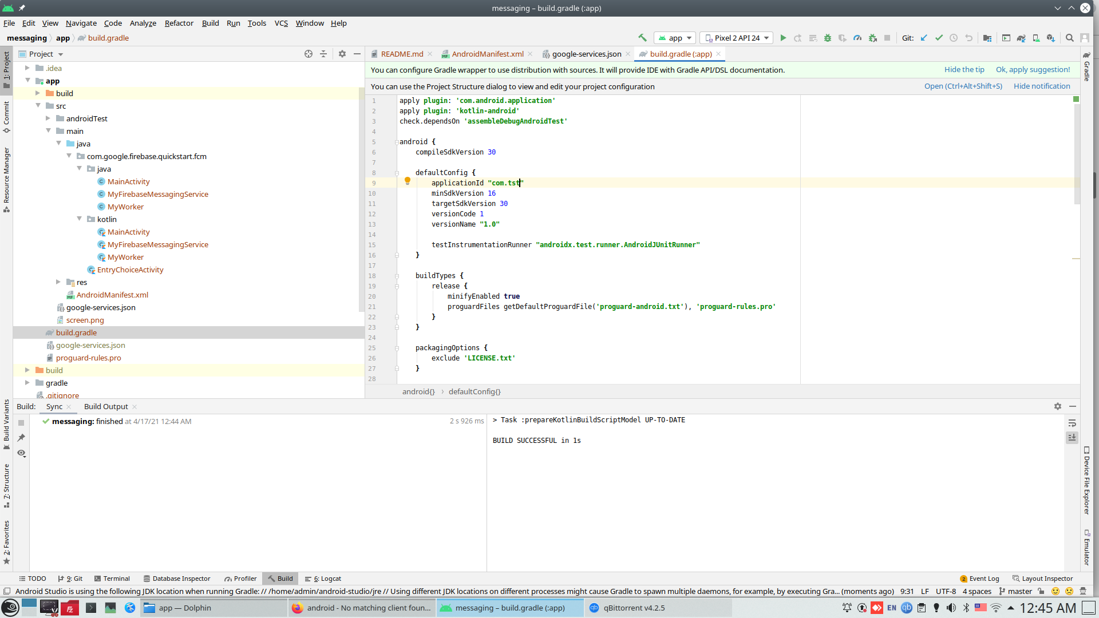Open the Refactor menu
This screenshot has height=618, width=1099.
[x=179, y=23]
